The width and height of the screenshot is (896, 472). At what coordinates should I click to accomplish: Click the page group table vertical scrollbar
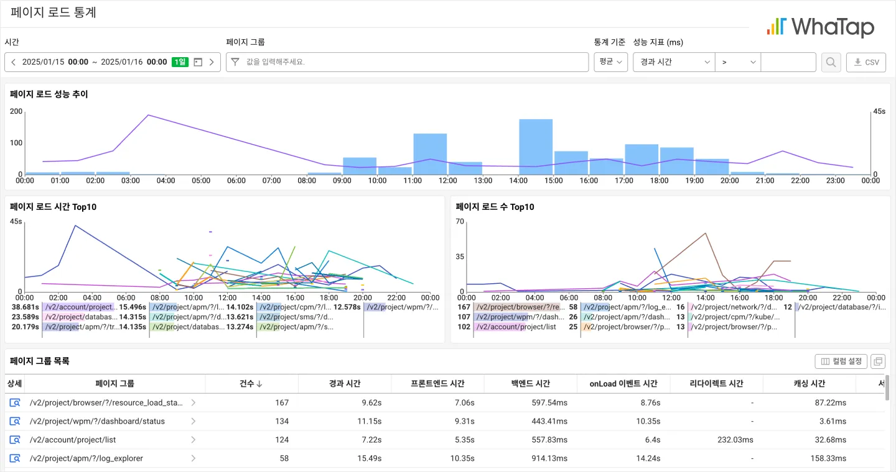(x=887, y=388)
